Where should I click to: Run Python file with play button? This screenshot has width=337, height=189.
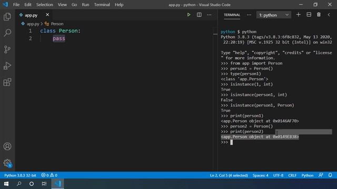189,15
